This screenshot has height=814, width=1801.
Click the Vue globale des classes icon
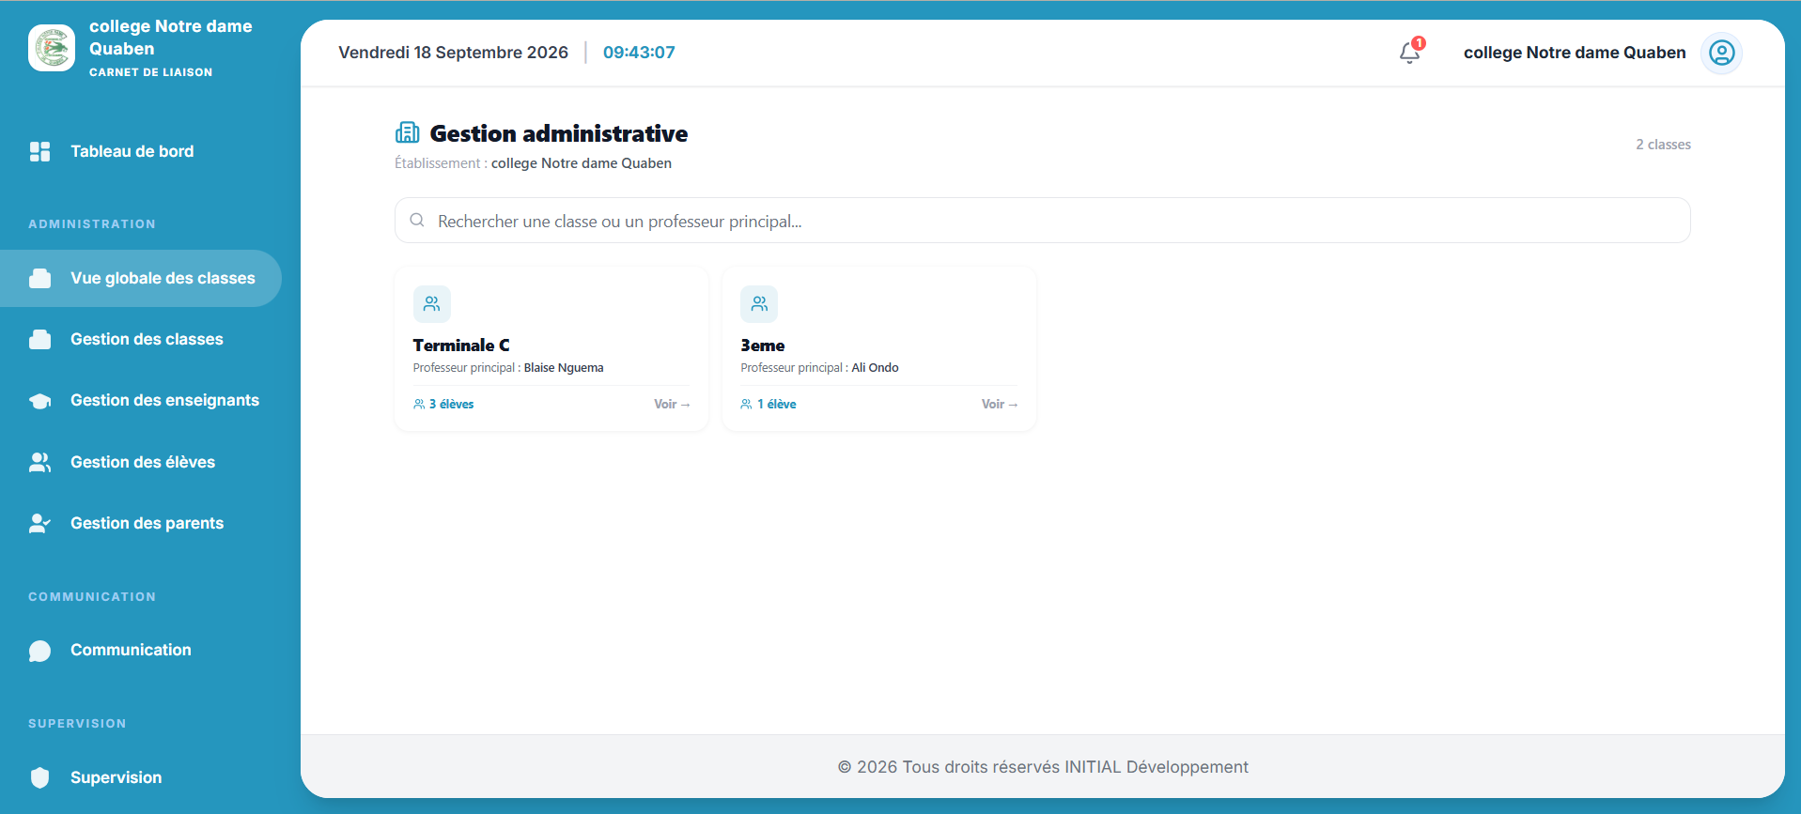[39, 278]
